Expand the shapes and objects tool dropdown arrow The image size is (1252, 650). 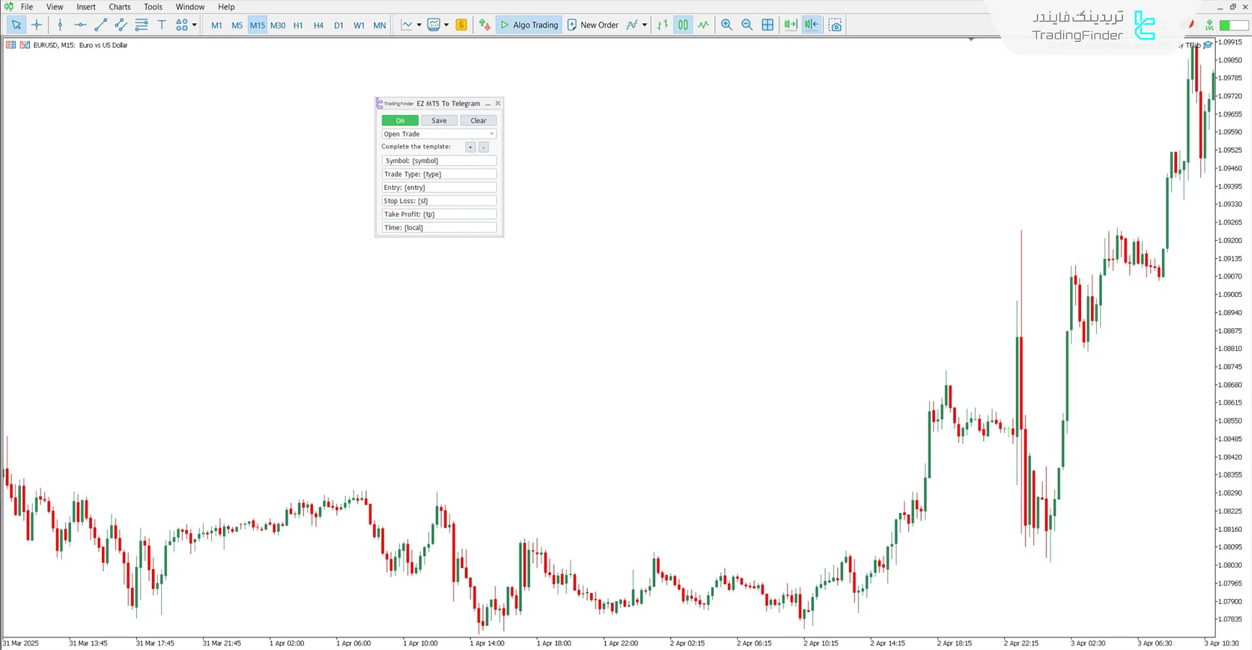tap(194, 25)
